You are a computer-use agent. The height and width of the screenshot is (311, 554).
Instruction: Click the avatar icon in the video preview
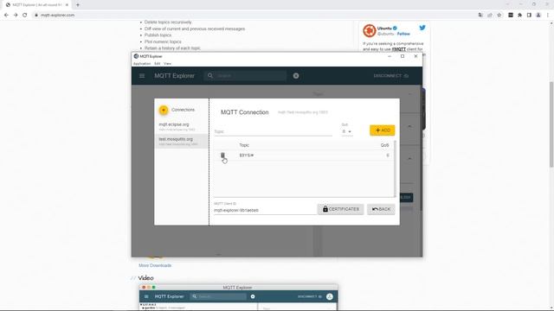pyautogui.click(x=329, y=296)
